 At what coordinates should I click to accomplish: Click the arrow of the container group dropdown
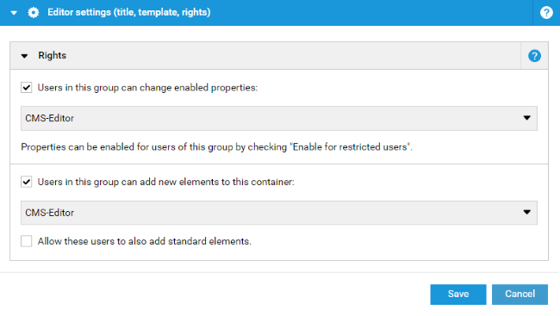(x=526, y=212)
